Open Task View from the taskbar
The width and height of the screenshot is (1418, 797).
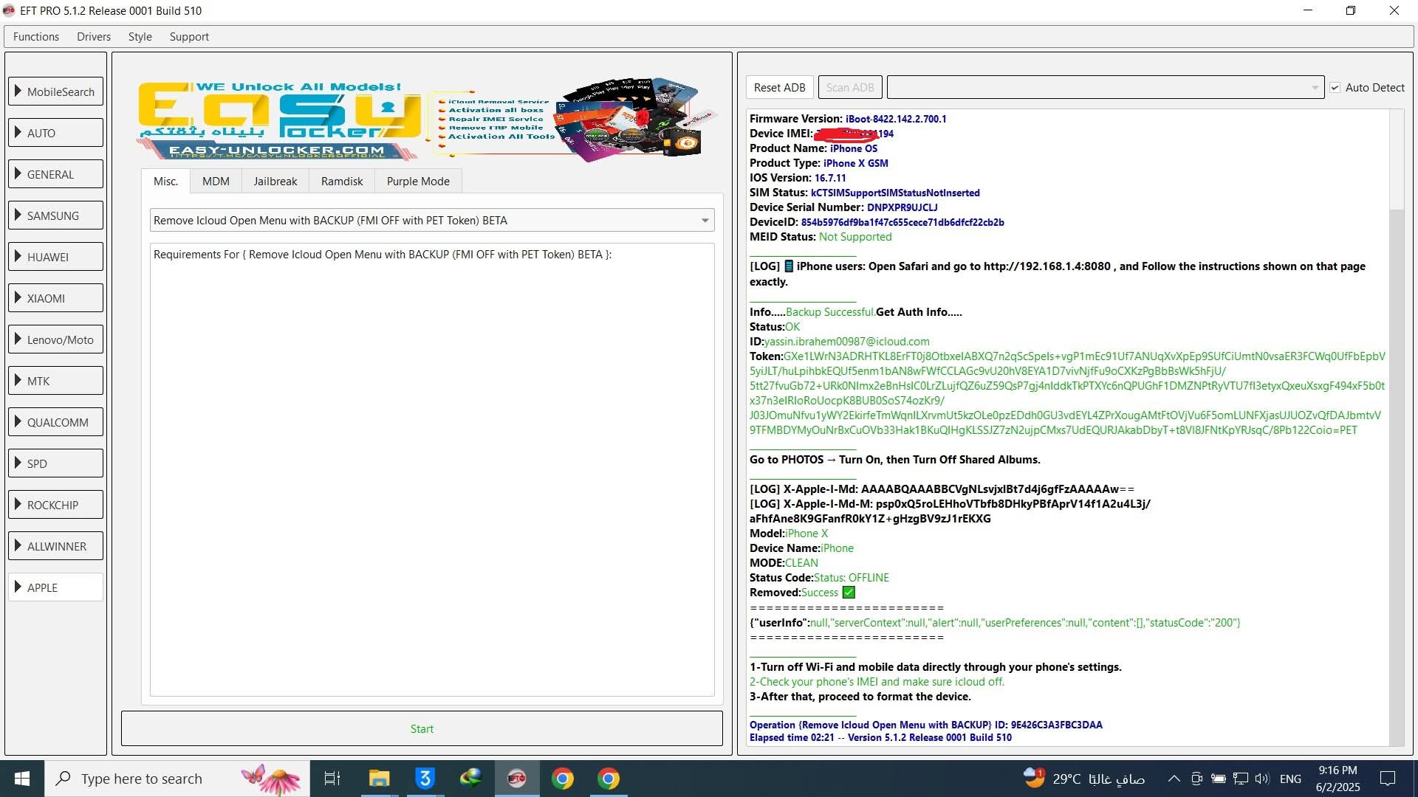tap(332, 779)
